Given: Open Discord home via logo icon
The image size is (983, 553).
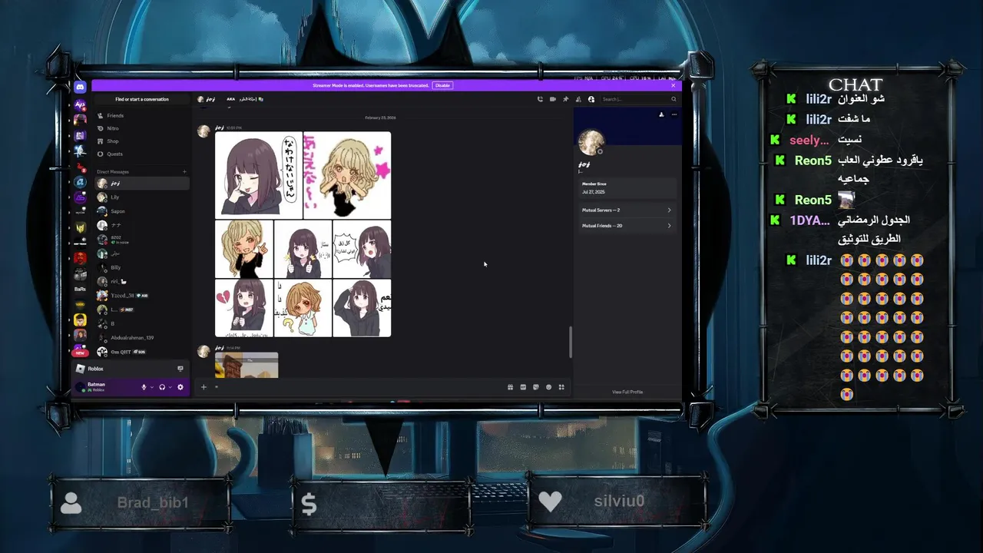Looking at the screenshot, I should [80, 88].
